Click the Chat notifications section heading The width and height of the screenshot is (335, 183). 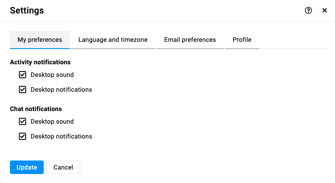coord(36,109)
